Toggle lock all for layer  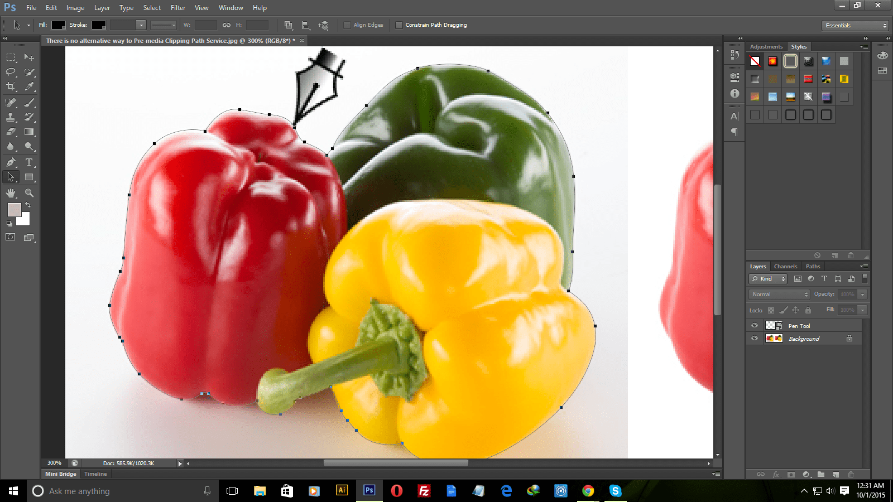[x=808, y=310]
